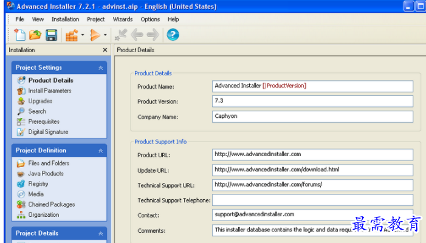This screenshot has width=426, height=243.
Task: Click the Save floppy disk icon
Action: pyautogui.click(x=52, y=35)
